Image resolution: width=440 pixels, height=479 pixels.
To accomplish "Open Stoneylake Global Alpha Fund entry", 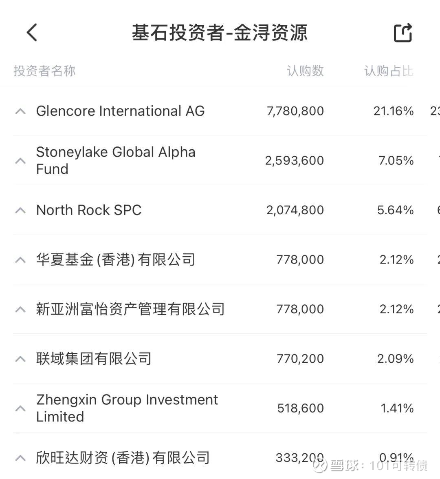I will [116, 160].
